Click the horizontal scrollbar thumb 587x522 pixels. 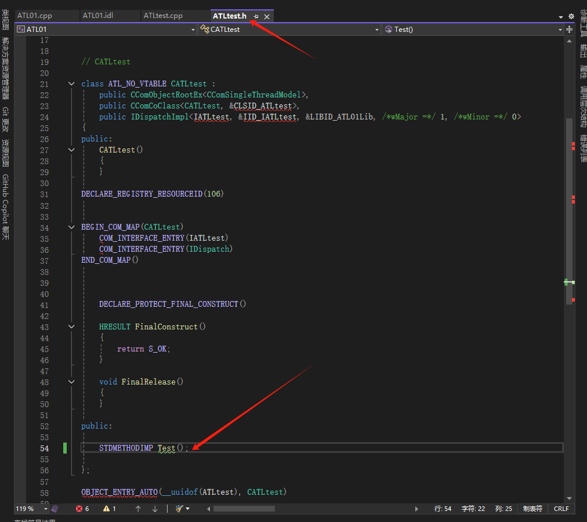(x=244, y=509)
